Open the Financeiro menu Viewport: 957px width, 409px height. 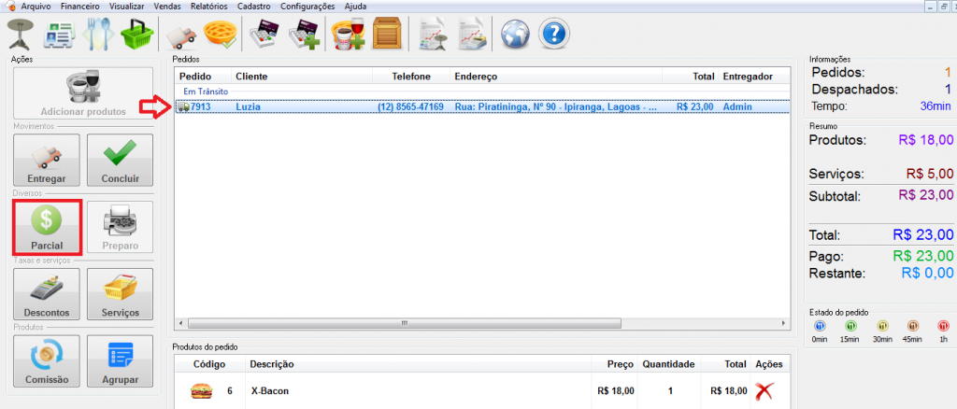coord(79,6)
